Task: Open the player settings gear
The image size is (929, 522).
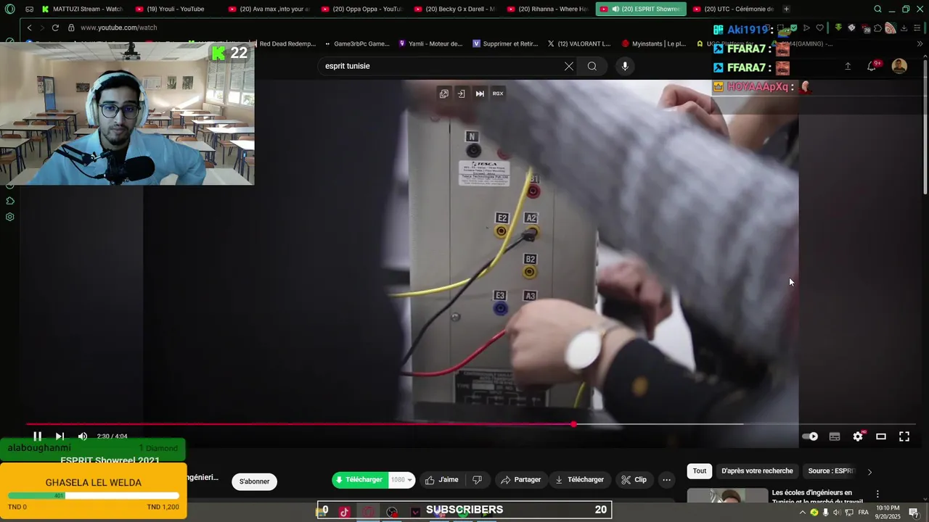Action: pos(858,436)
